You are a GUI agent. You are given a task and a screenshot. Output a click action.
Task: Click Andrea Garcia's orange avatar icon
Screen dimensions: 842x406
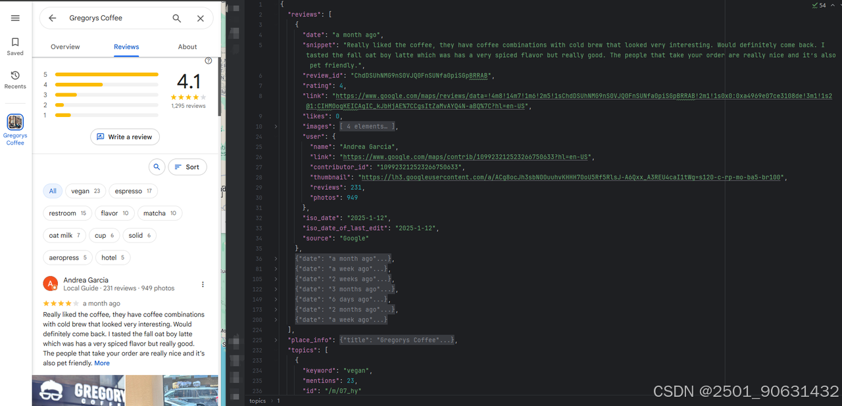pyautogui.click(x=51, y=284)
